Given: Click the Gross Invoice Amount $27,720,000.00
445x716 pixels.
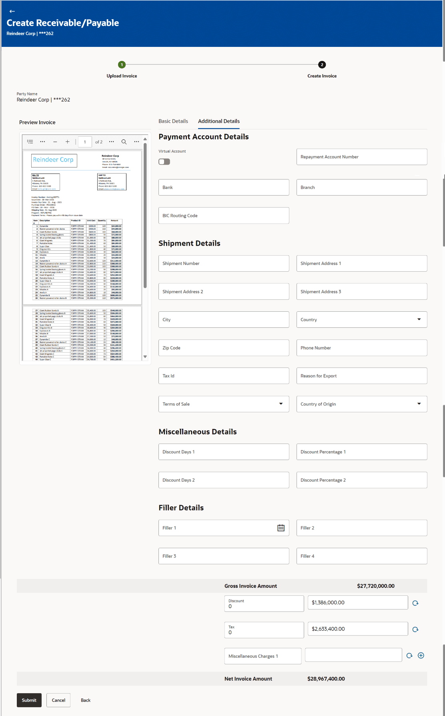Looking at the screenshot, I should [x=376, y=586].
